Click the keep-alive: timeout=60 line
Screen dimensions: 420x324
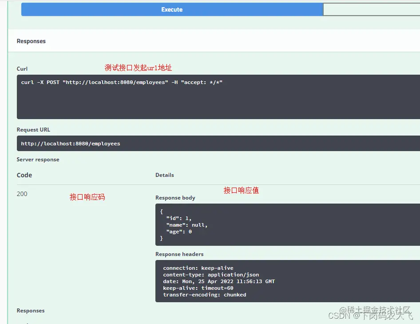198,288
